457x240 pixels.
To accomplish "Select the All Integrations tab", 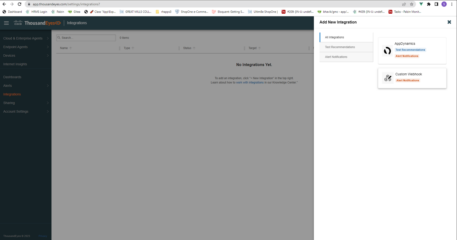I will (x=346, y=37).
